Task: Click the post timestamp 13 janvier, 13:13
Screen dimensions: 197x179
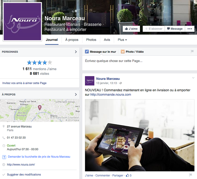Action: click(x=107, y=83)
